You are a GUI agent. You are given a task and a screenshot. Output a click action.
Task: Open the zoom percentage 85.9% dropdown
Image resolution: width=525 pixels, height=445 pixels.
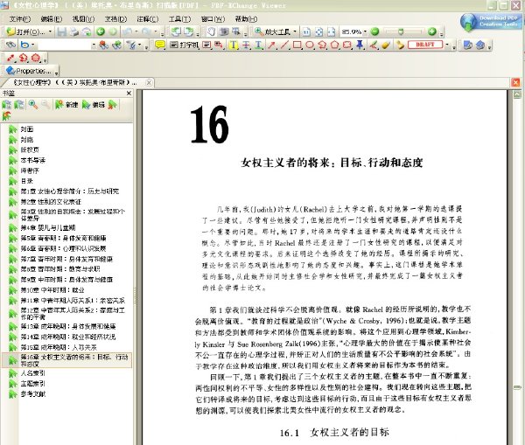click(365, 31)
